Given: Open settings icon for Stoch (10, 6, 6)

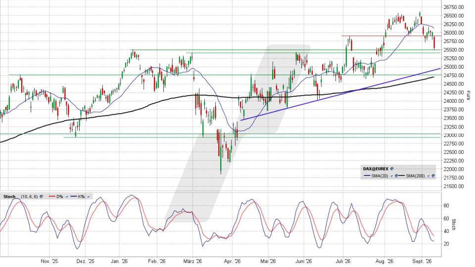Looking at the screenshot, I should point(41,196).
